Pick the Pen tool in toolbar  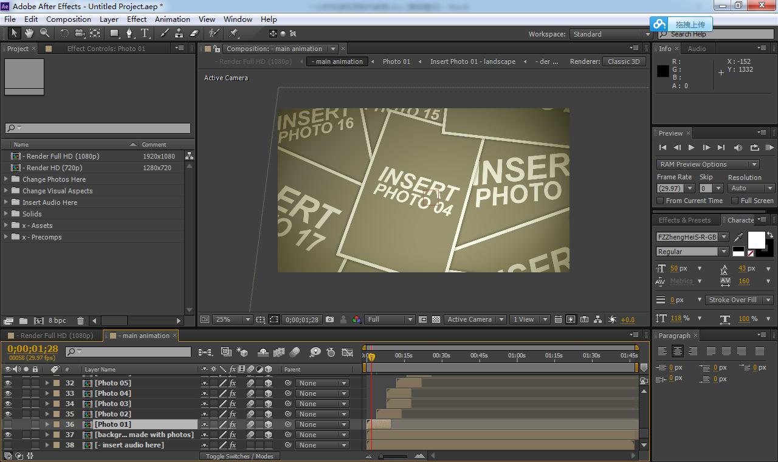click(x=129, y=33)
